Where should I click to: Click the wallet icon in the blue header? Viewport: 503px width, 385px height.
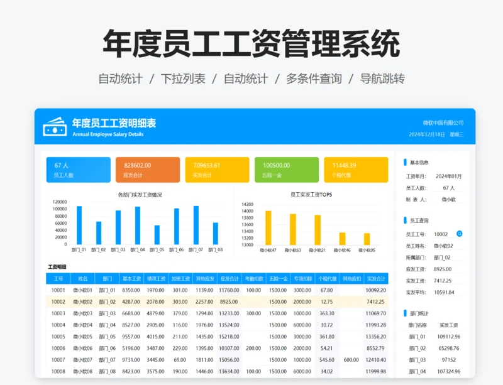point(53,126)
